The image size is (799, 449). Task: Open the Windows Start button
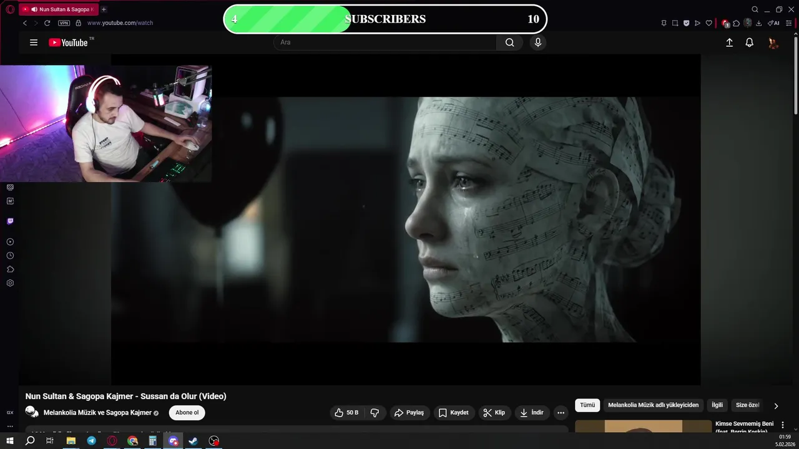click(10, 441)
